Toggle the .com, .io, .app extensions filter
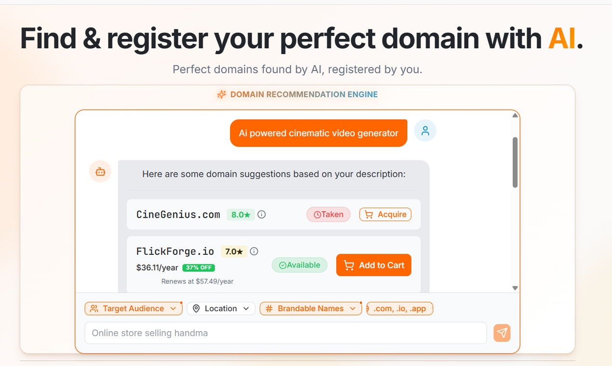612x366 pixels. pyautogui.click(x=399, y=308)
